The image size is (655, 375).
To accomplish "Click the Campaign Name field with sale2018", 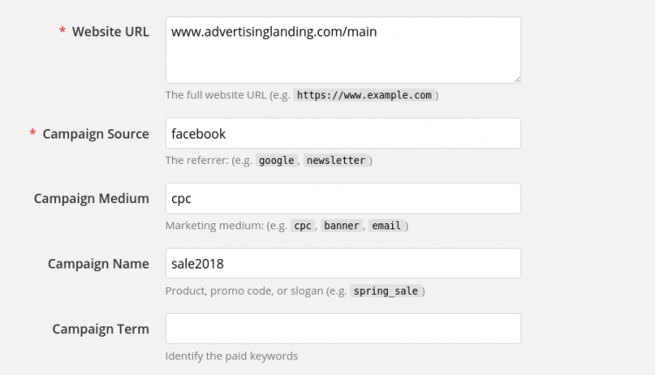I will coord(343,263).
